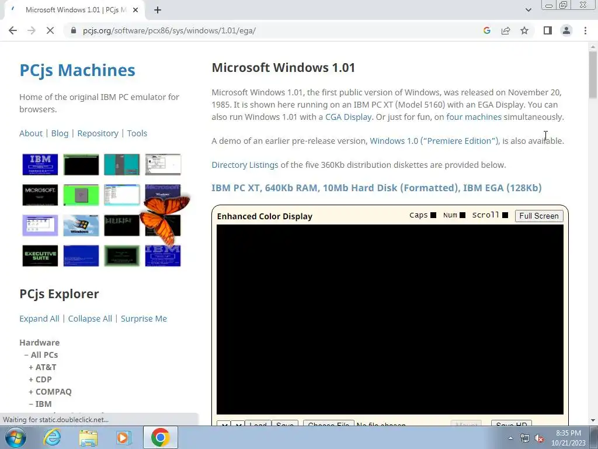Launch Internet Explorer from the taskbar

coord(52,437)
